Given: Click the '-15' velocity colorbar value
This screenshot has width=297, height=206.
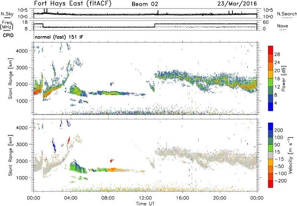Looking at the screenshot, I should coord(279,159).
